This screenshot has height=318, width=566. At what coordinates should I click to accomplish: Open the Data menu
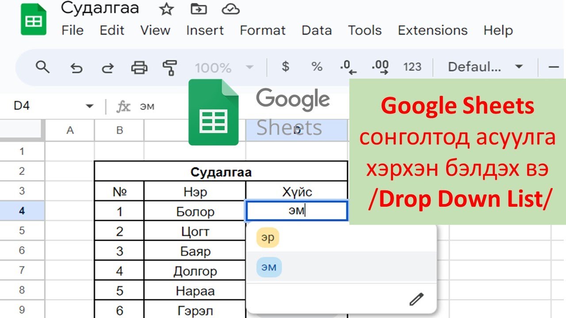(317, 30)
